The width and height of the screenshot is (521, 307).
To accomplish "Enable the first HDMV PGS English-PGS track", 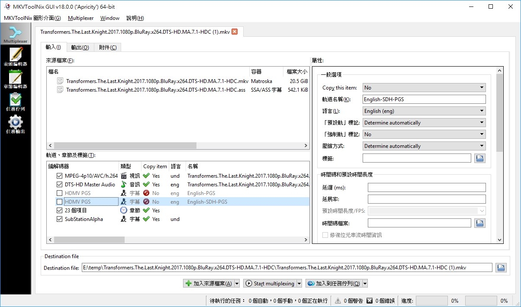I will [x=60, y=193].
